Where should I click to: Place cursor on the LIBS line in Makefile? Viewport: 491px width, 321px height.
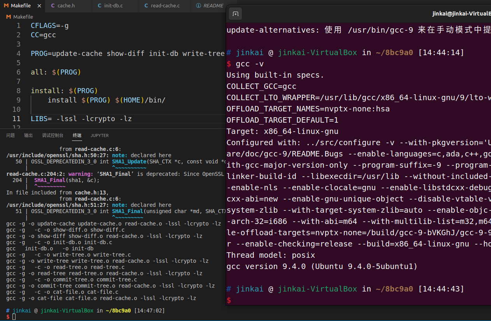click(x=78, y=118)
